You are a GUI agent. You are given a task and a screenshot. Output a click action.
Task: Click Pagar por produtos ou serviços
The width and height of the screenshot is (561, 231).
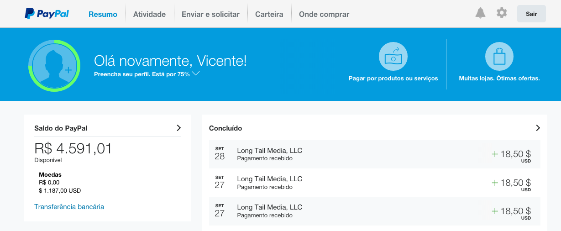(393, 79)
